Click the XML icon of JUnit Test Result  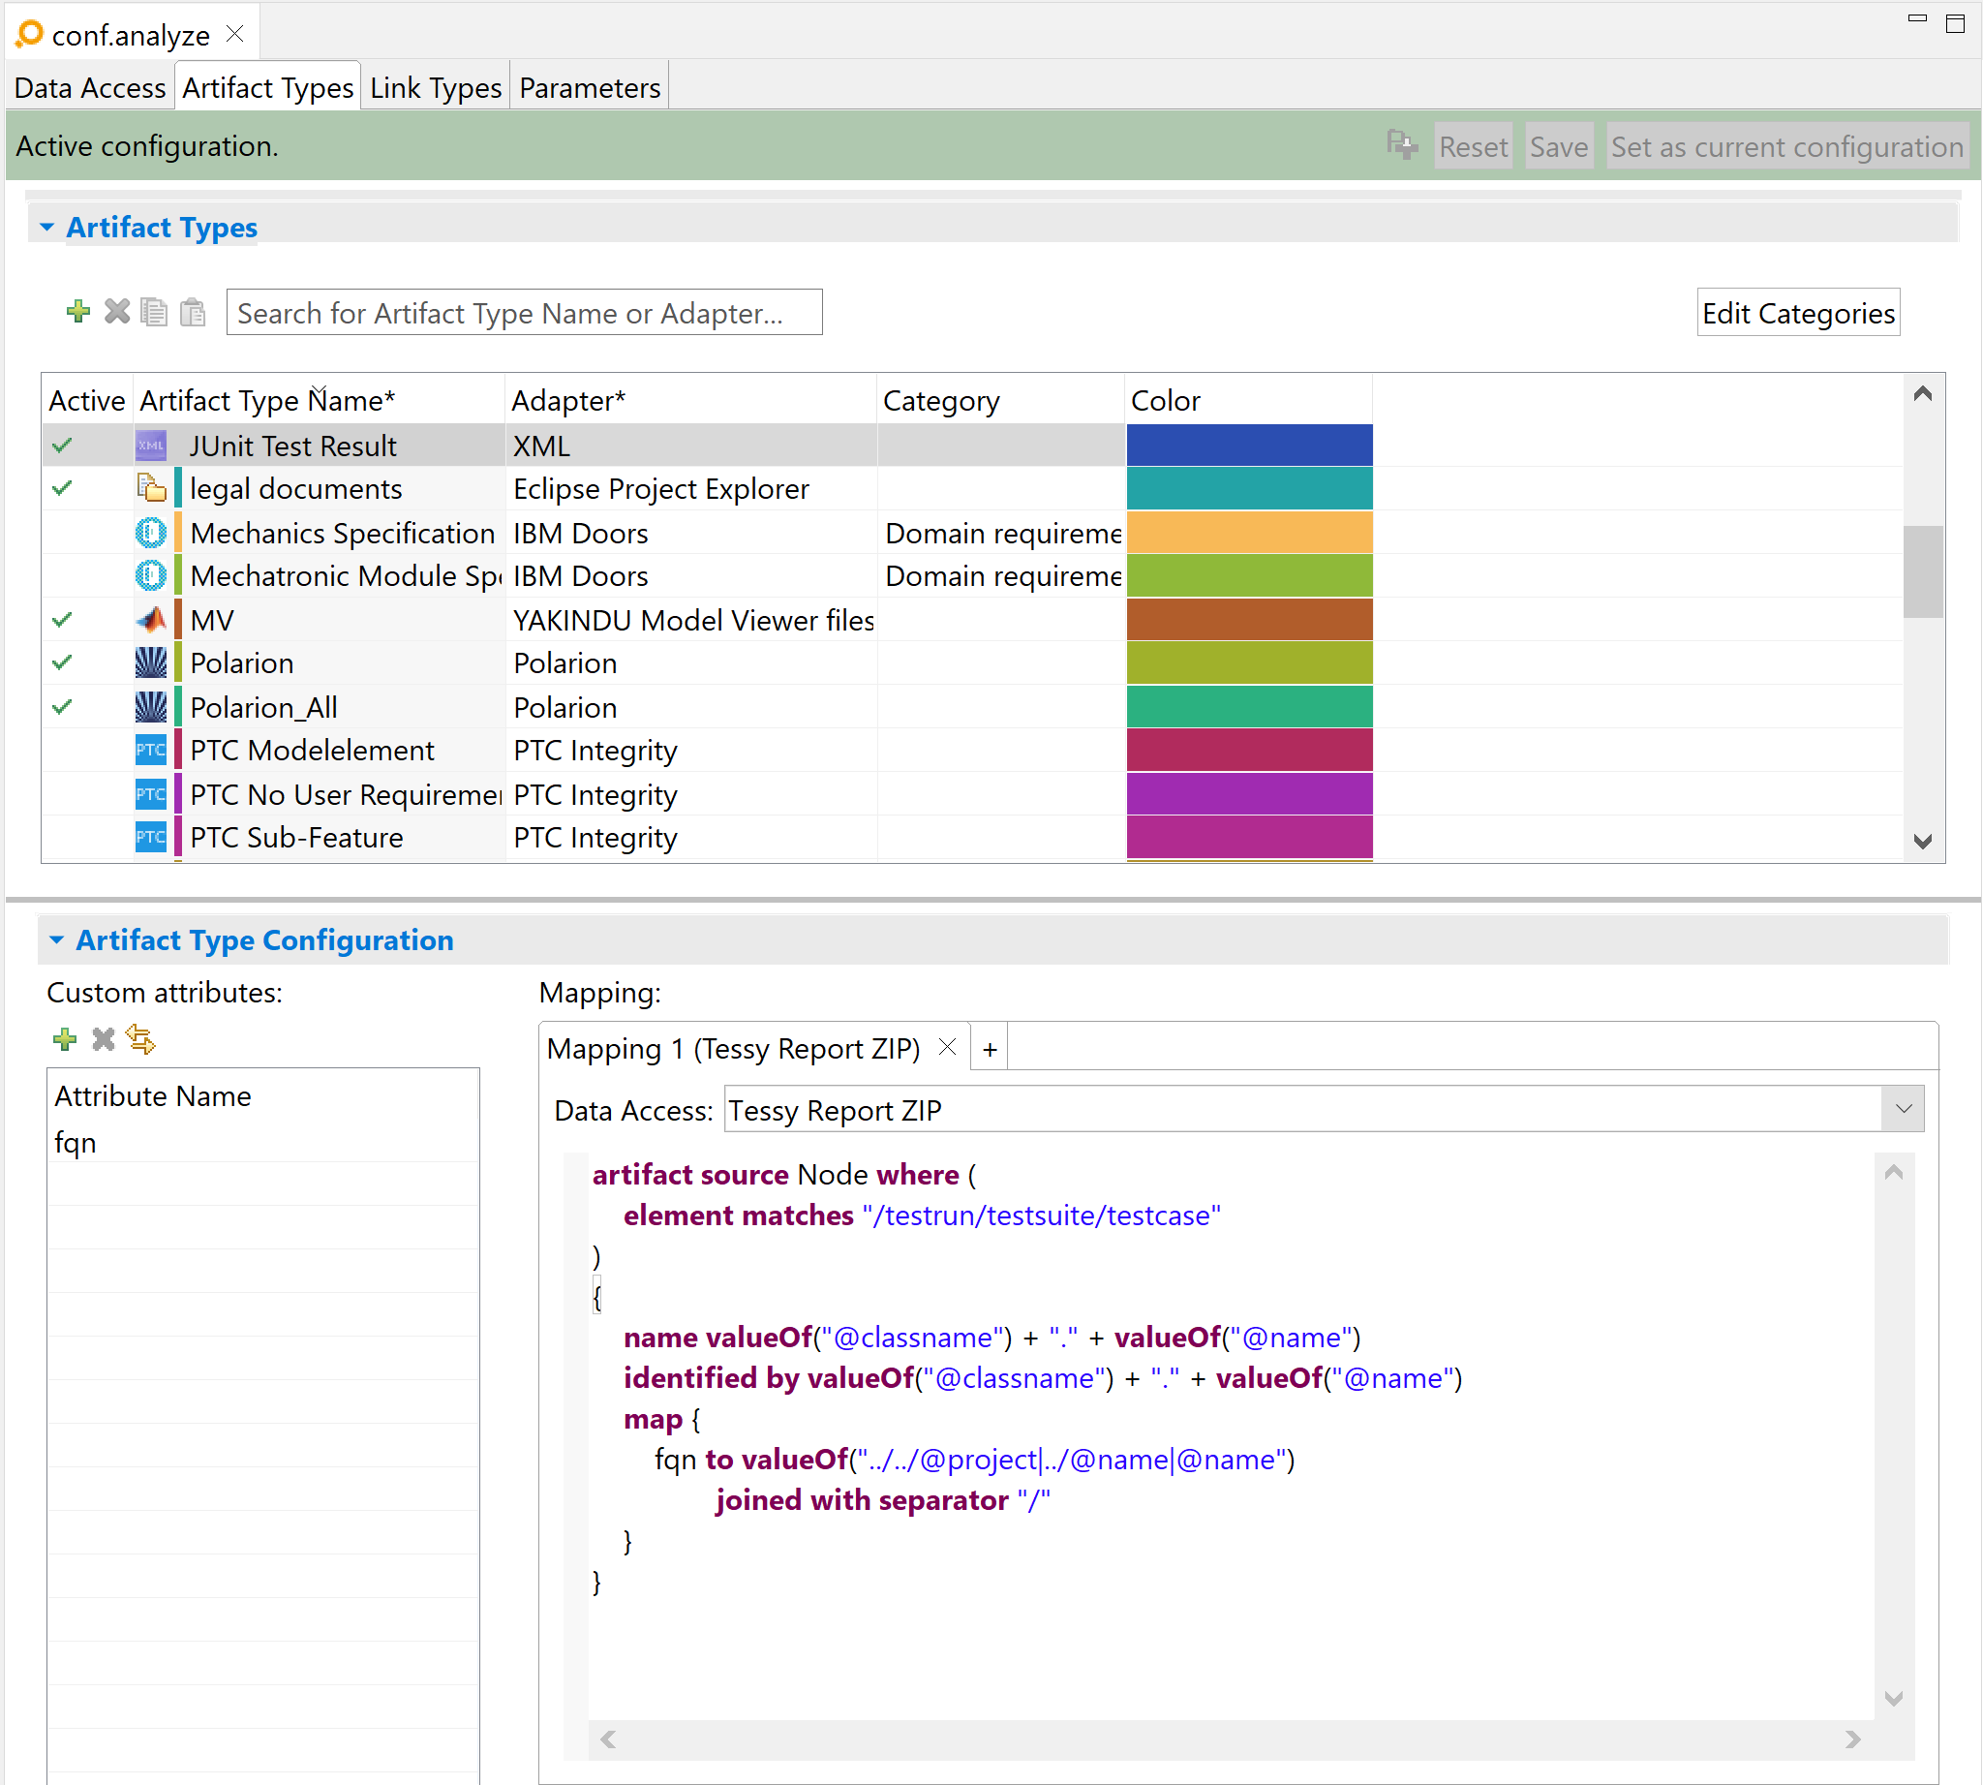point(151,446)
